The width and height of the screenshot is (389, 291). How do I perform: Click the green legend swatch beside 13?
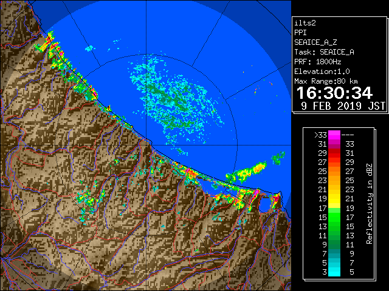click(334, 226)
